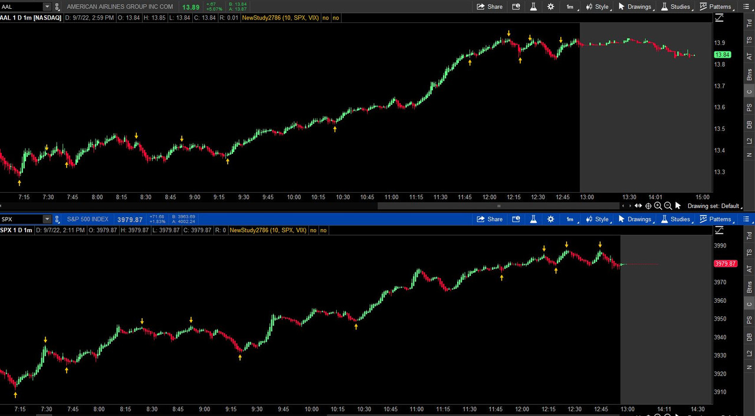Click the flask icon in SPX chart toolbar
Screen dimensions: 755x416
533,219
